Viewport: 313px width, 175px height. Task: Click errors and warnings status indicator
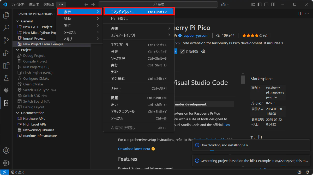point(18,172)
